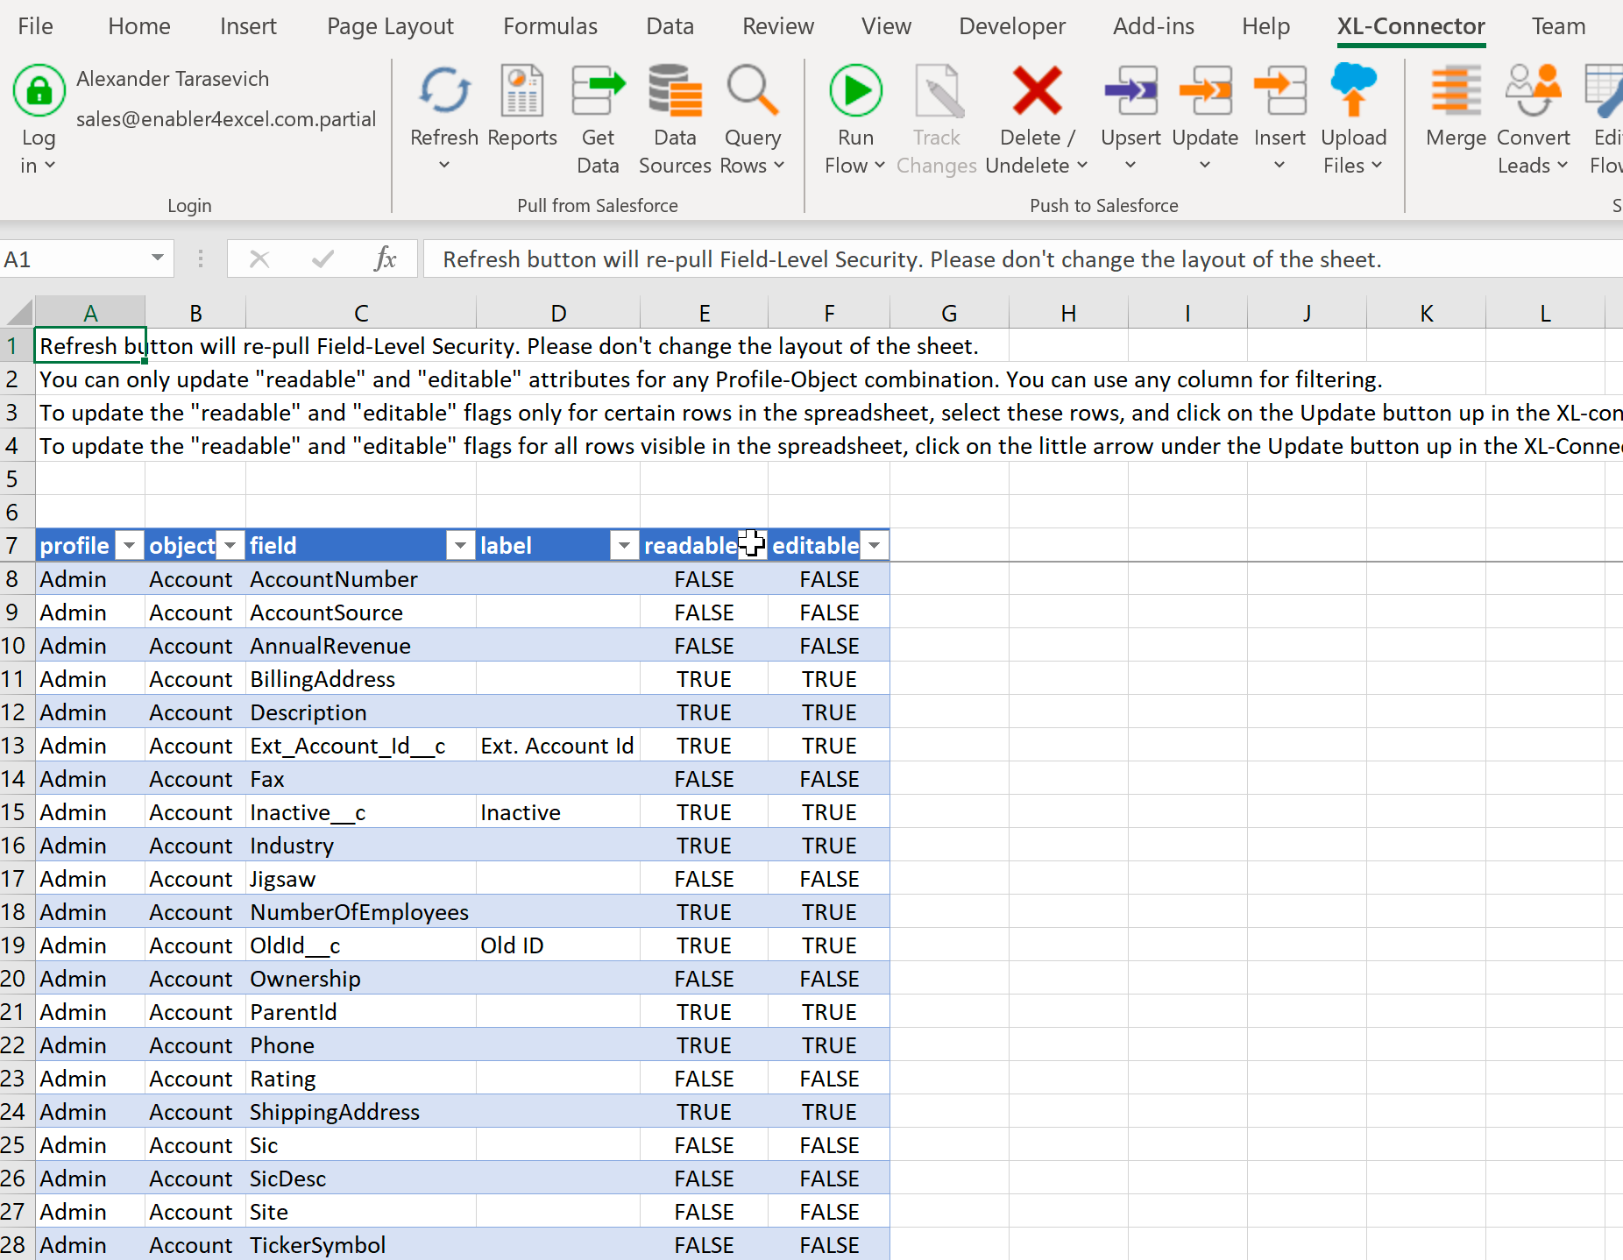Expand the Refresh dropdown arrow

tap(444, 165)
